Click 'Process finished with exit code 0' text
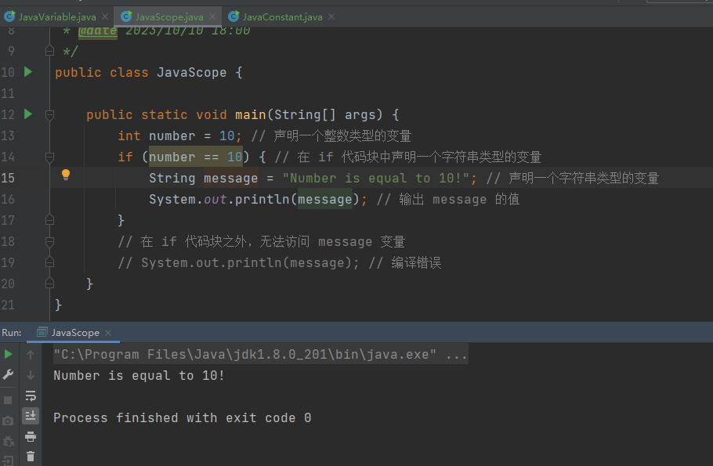Image resolution: width=713 pixels, height=466 pixels. tap(183, 417)
